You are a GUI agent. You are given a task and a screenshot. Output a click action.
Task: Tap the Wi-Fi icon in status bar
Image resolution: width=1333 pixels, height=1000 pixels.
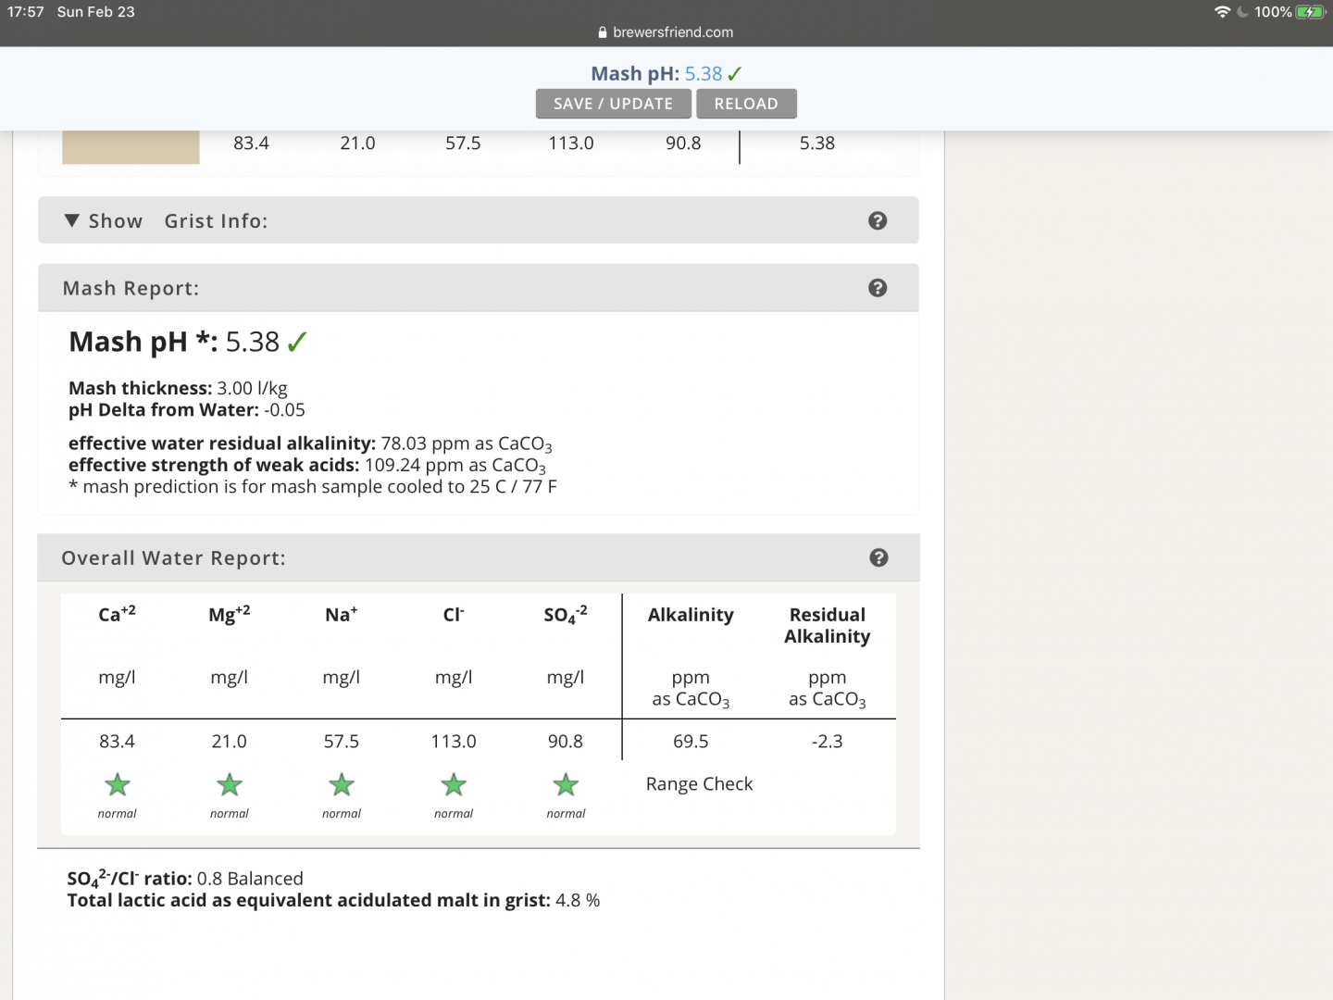[x=1222, y=12]
